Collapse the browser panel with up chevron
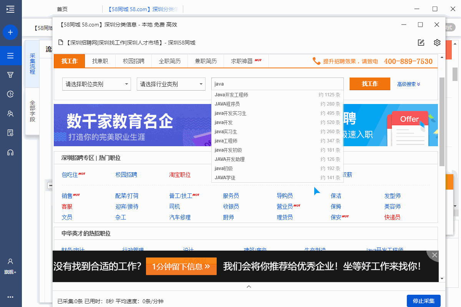This screenshot has width=461, height=307. click(x=249, y=286)
